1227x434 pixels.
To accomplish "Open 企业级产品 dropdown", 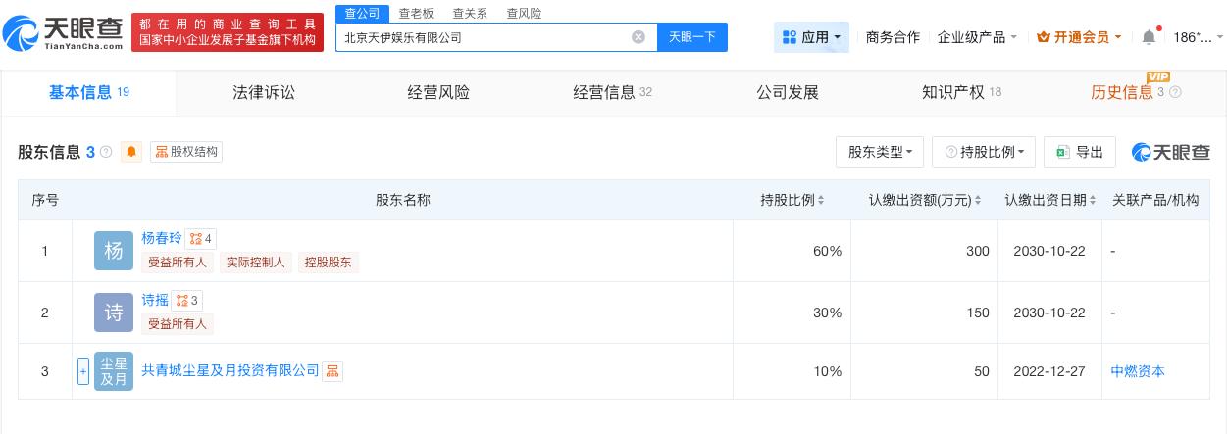I will (x=978, y=37).
